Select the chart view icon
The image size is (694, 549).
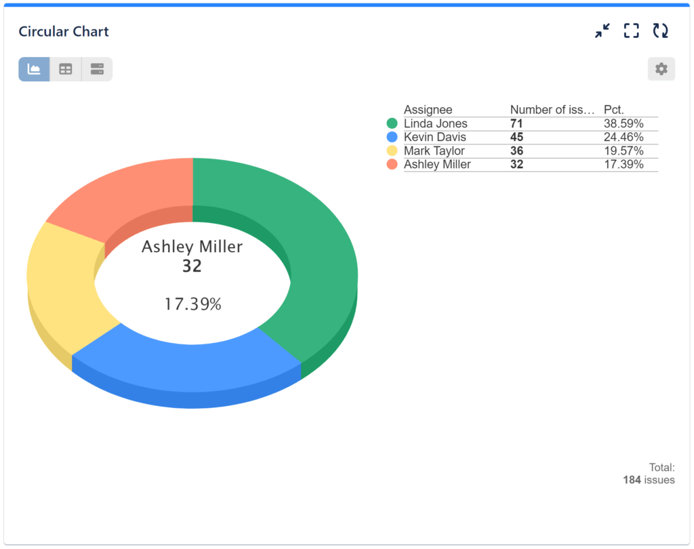coord(33,68)
